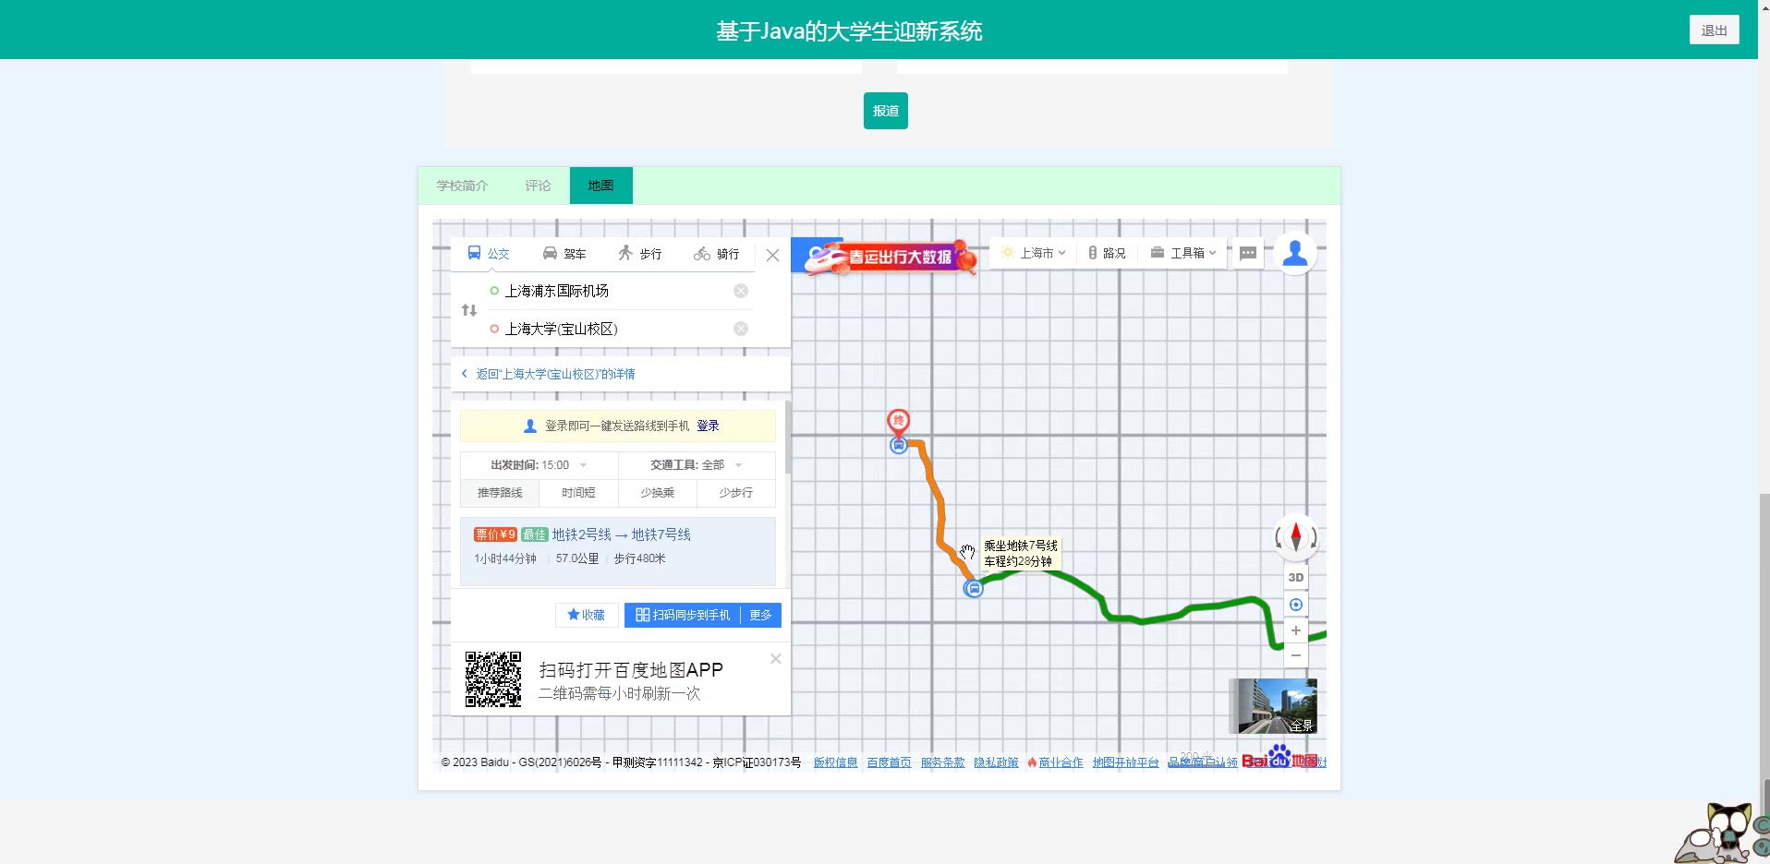Image resolution: width=1770 pixels, height=864 pixels.
Task: Click the red 终 destination marker
Action: pyautogui.click(x=898, y=422)
